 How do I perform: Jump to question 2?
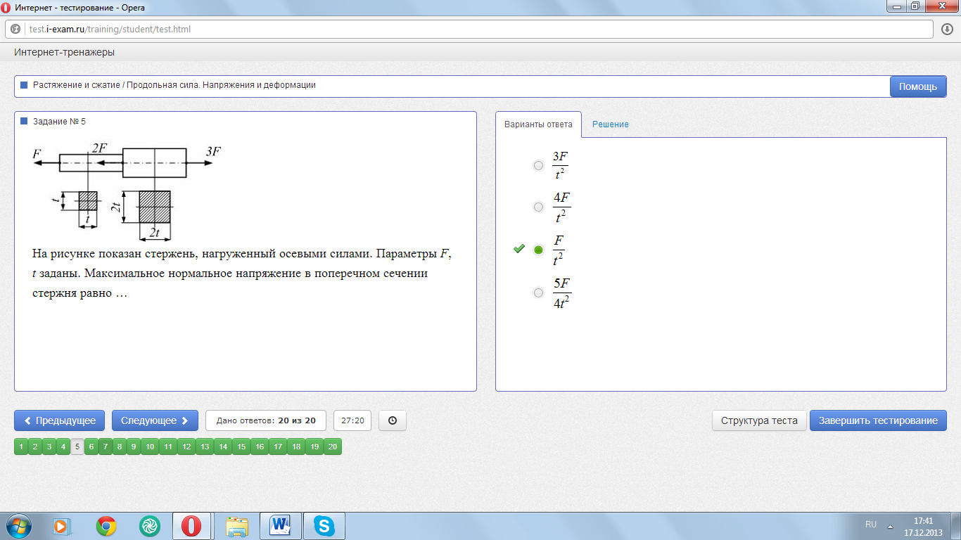[x=35, y=446]
